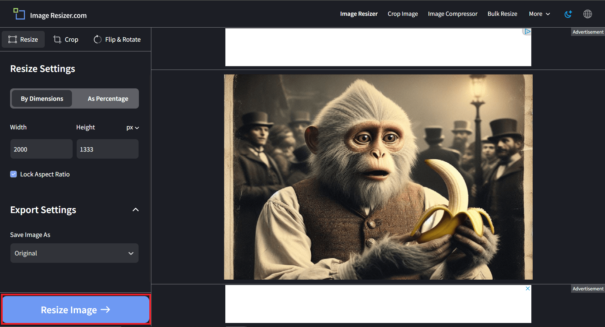Navigate to Crop Image page
605x327 pixels.
(402, 14)
